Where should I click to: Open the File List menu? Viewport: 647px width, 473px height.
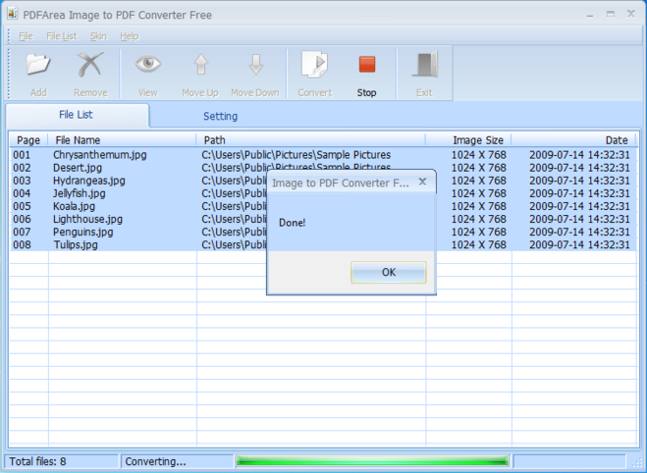(62, 36)
